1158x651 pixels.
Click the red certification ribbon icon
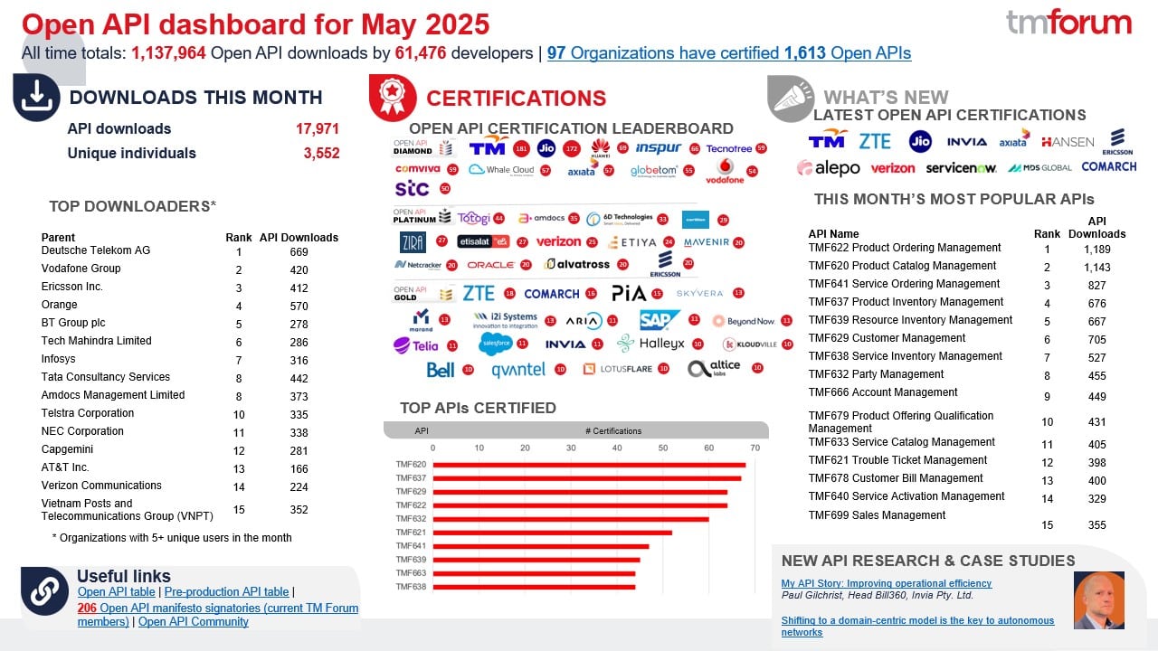click(393, 97)
